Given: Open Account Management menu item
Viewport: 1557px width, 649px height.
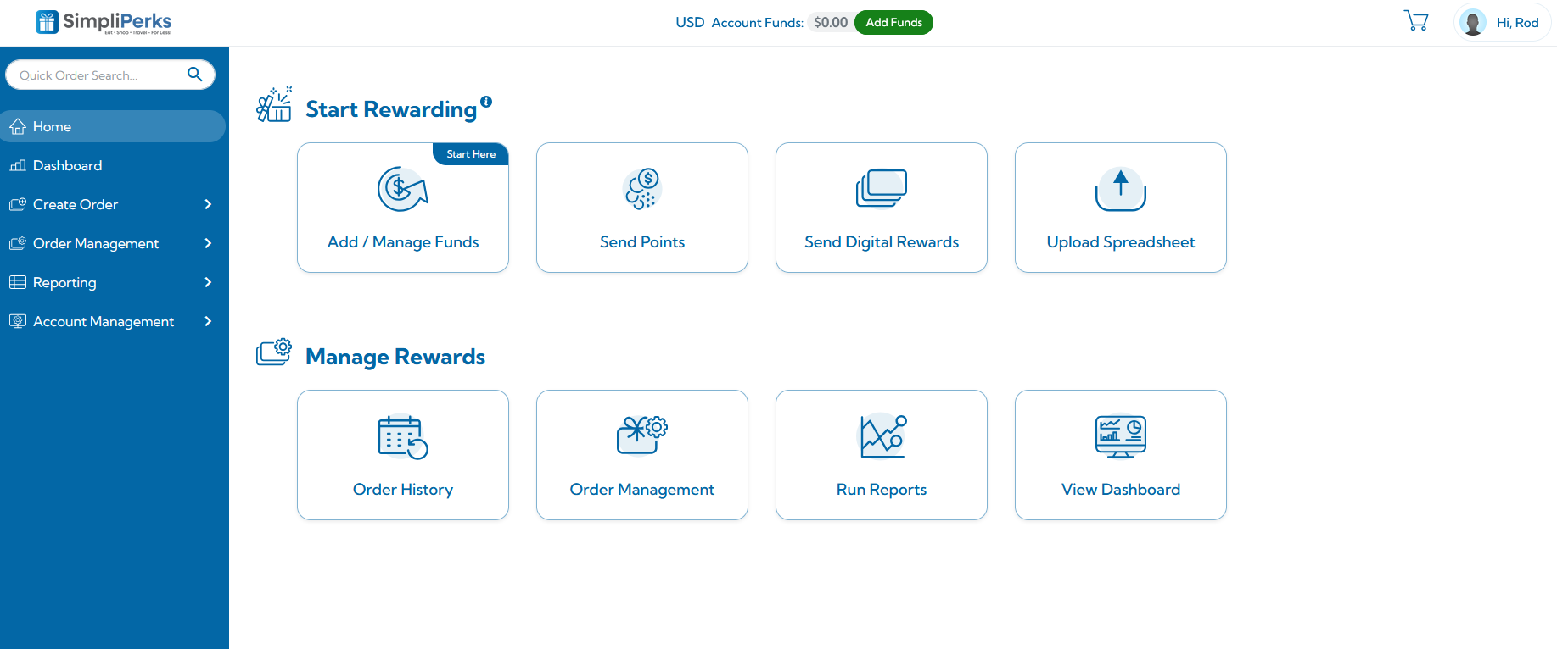Looking at the screenshot, I should pyautogui.click(x=104, y=321).
